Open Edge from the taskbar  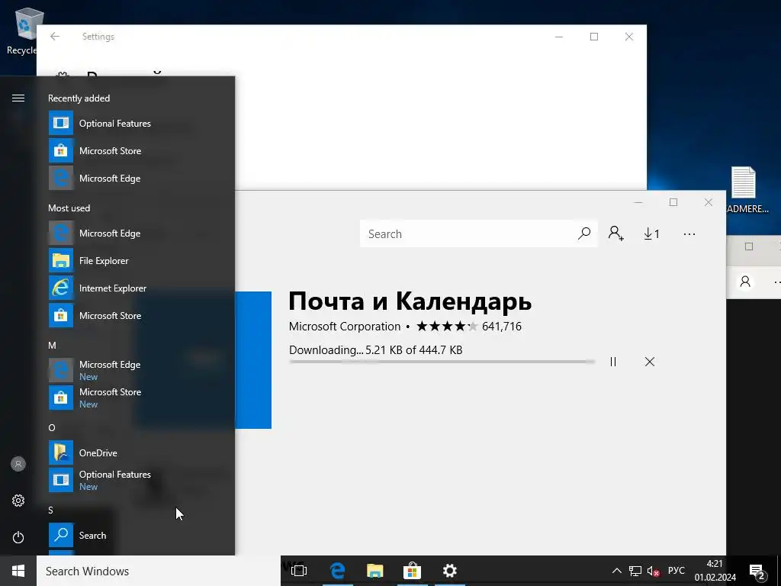[x=337, y=571]
